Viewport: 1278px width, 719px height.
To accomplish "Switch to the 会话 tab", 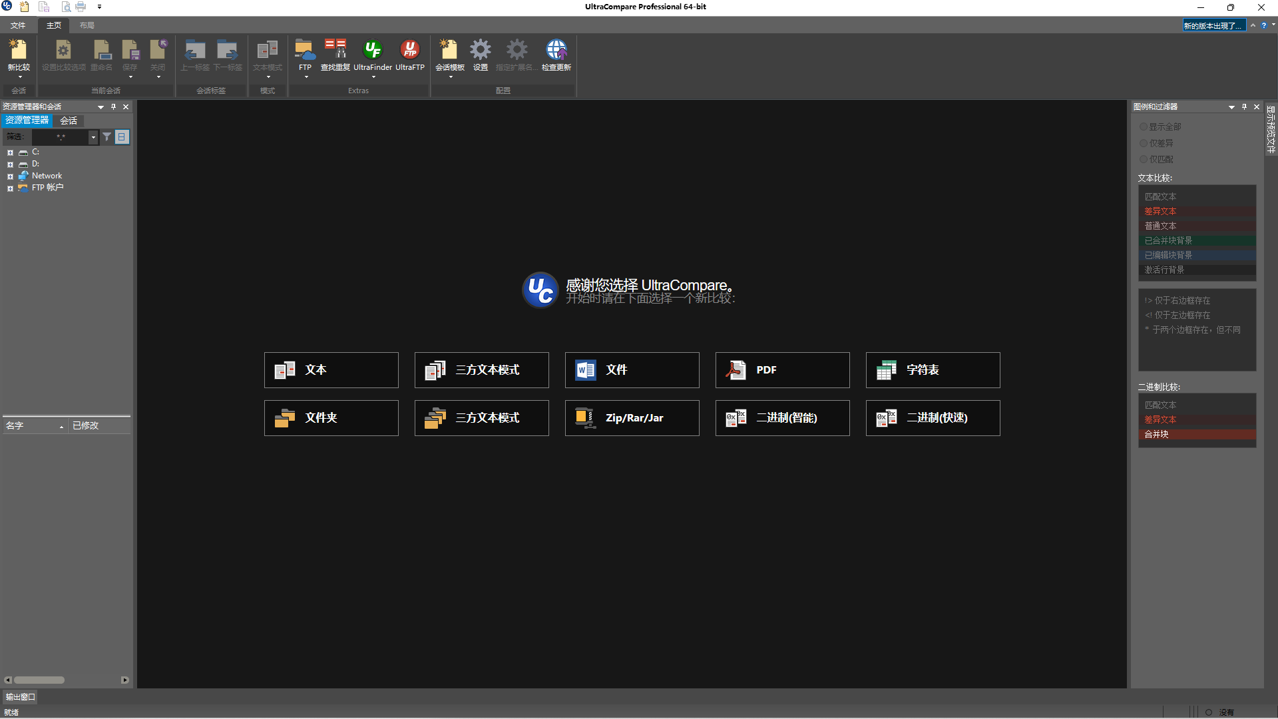I will tap(69, 120).
